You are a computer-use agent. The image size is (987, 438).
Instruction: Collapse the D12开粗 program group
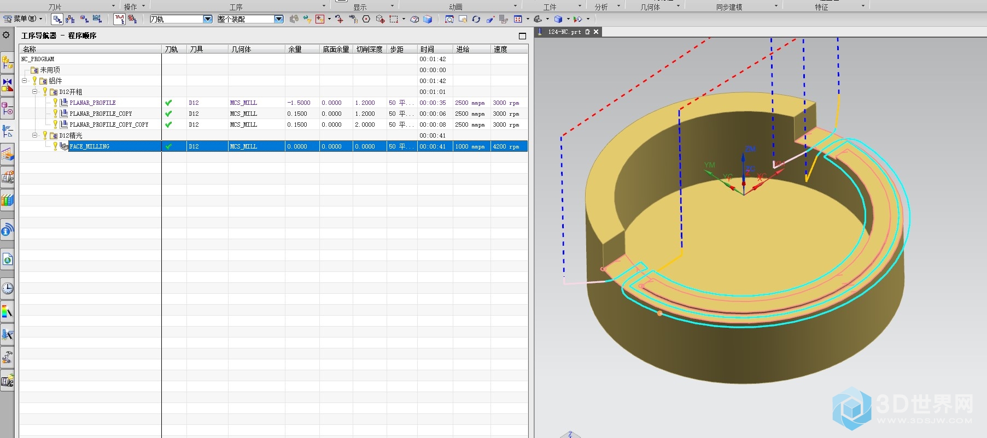34,92
